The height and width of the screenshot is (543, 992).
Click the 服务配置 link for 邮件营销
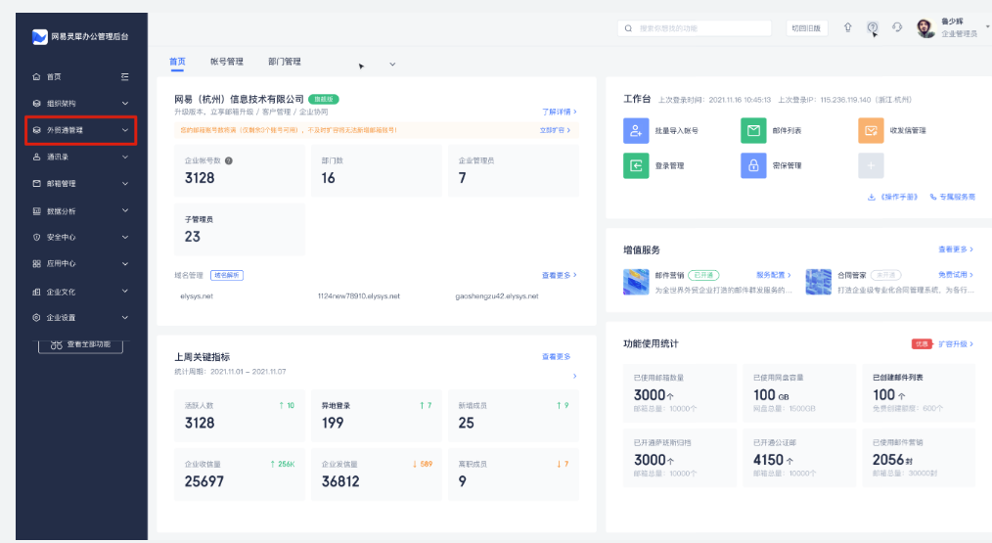pos(774,275)
